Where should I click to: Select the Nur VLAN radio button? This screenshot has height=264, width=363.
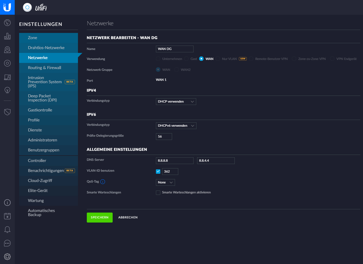[x=218, y=59]
